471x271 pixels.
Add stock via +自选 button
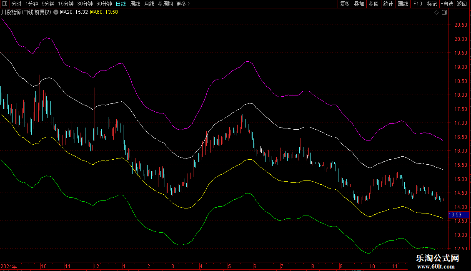446,4
